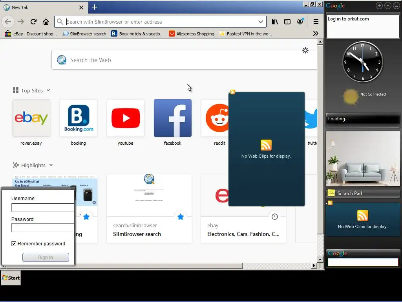
Task: Open new tab page settings gear
Action: [x=305, y=50]
